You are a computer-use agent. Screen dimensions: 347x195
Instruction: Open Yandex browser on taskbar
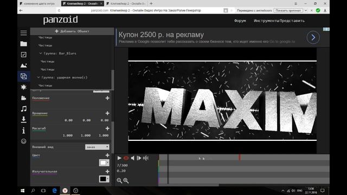(x=65, y=191)
